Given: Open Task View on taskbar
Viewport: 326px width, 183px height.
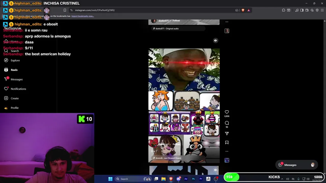Looking at the screenshot, I should pos(156,179).
